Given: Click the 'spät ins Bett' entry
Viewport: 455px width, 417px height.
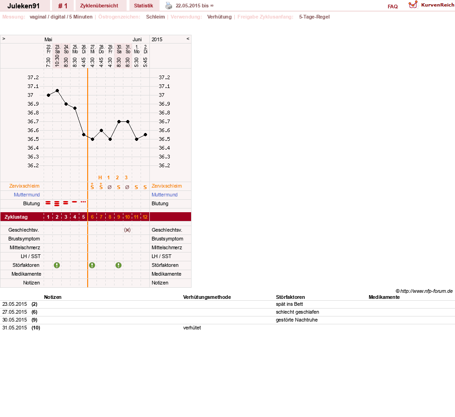Looking at the screenshot, I should click(x=289, y=304).
